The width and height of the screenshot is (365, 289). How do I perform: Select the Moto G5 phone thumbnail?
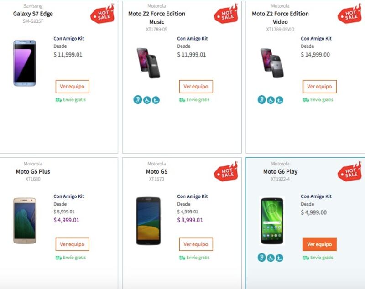[x=148, y=221]
